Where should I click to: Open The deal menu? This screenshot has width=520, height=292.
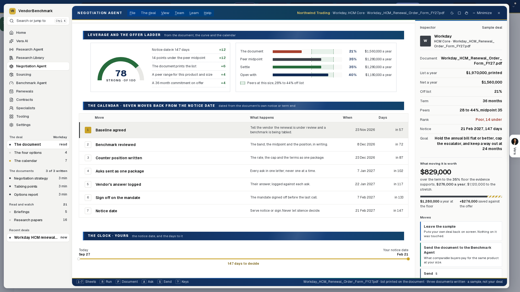click(148, 13)
